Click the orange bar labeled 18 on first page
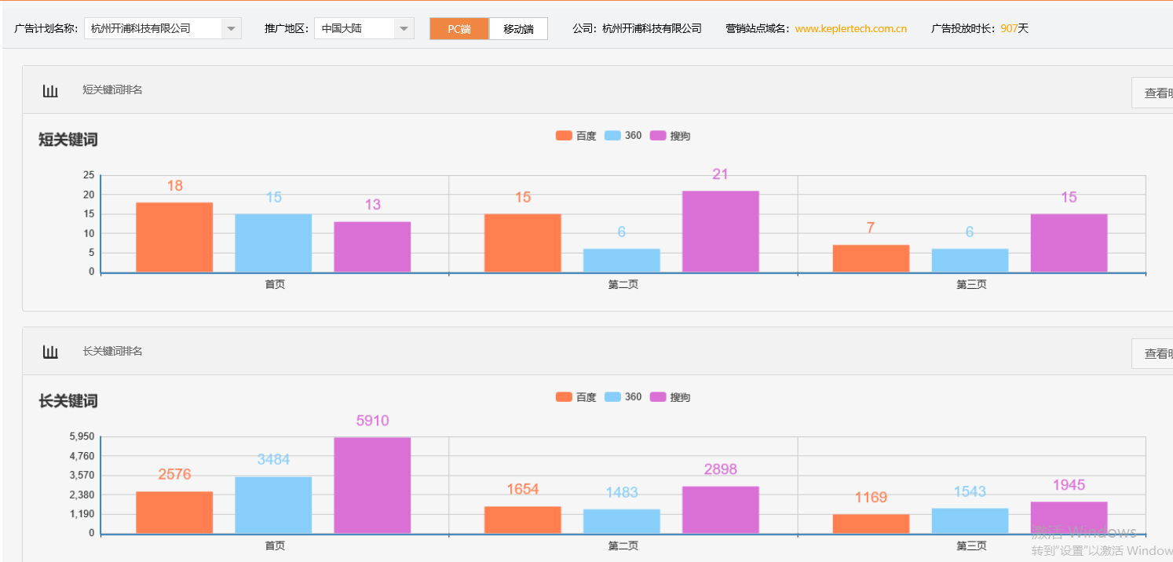1173x562 pixels. pos(174,235)
